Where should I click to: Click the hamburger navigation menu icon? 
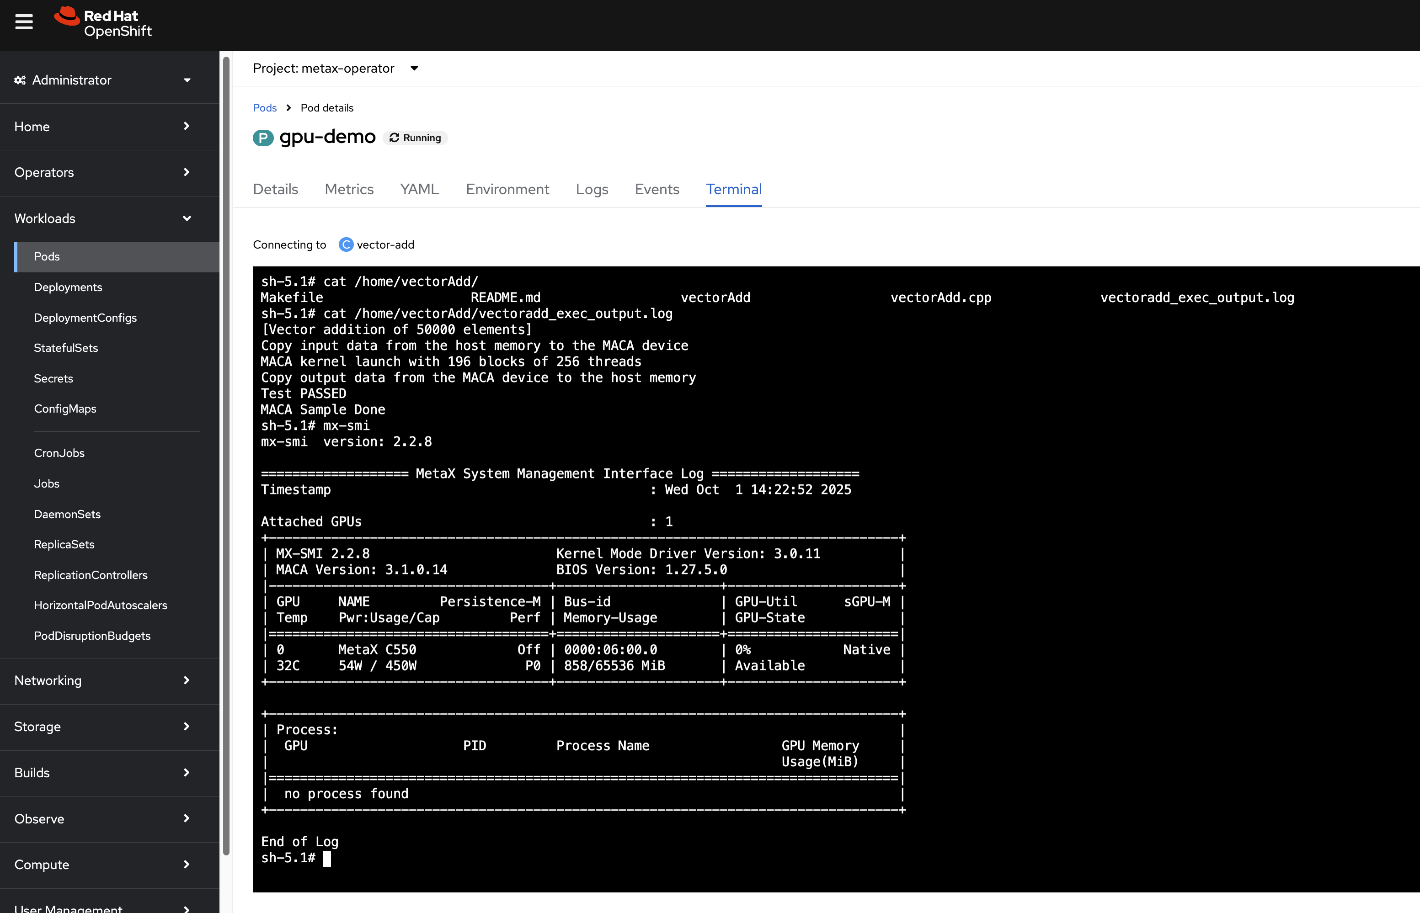24,22
